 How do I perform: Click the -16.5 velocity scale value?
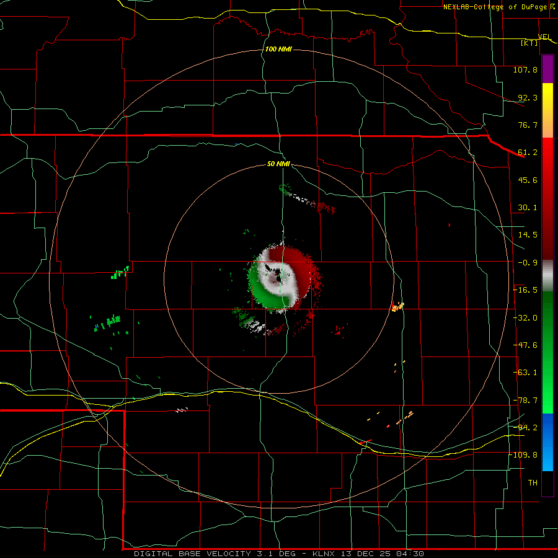tap(525, 290)
